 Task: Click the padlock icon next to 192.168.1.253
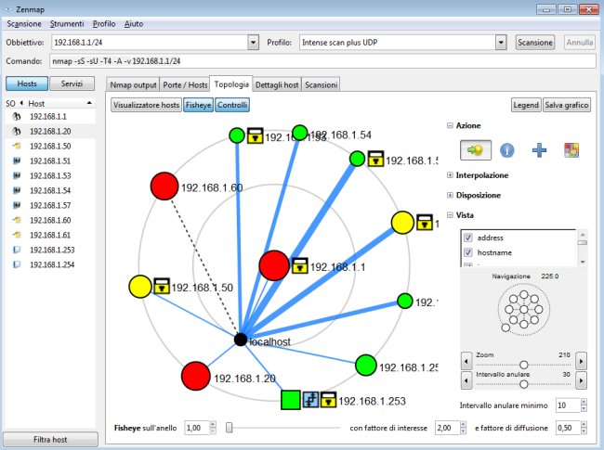click(x=328, y=400)
